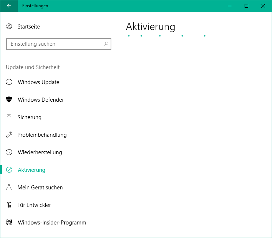
Task: Click the Für Entwickler tools icon
Action: pyautogui.click(x=9, y=205)
